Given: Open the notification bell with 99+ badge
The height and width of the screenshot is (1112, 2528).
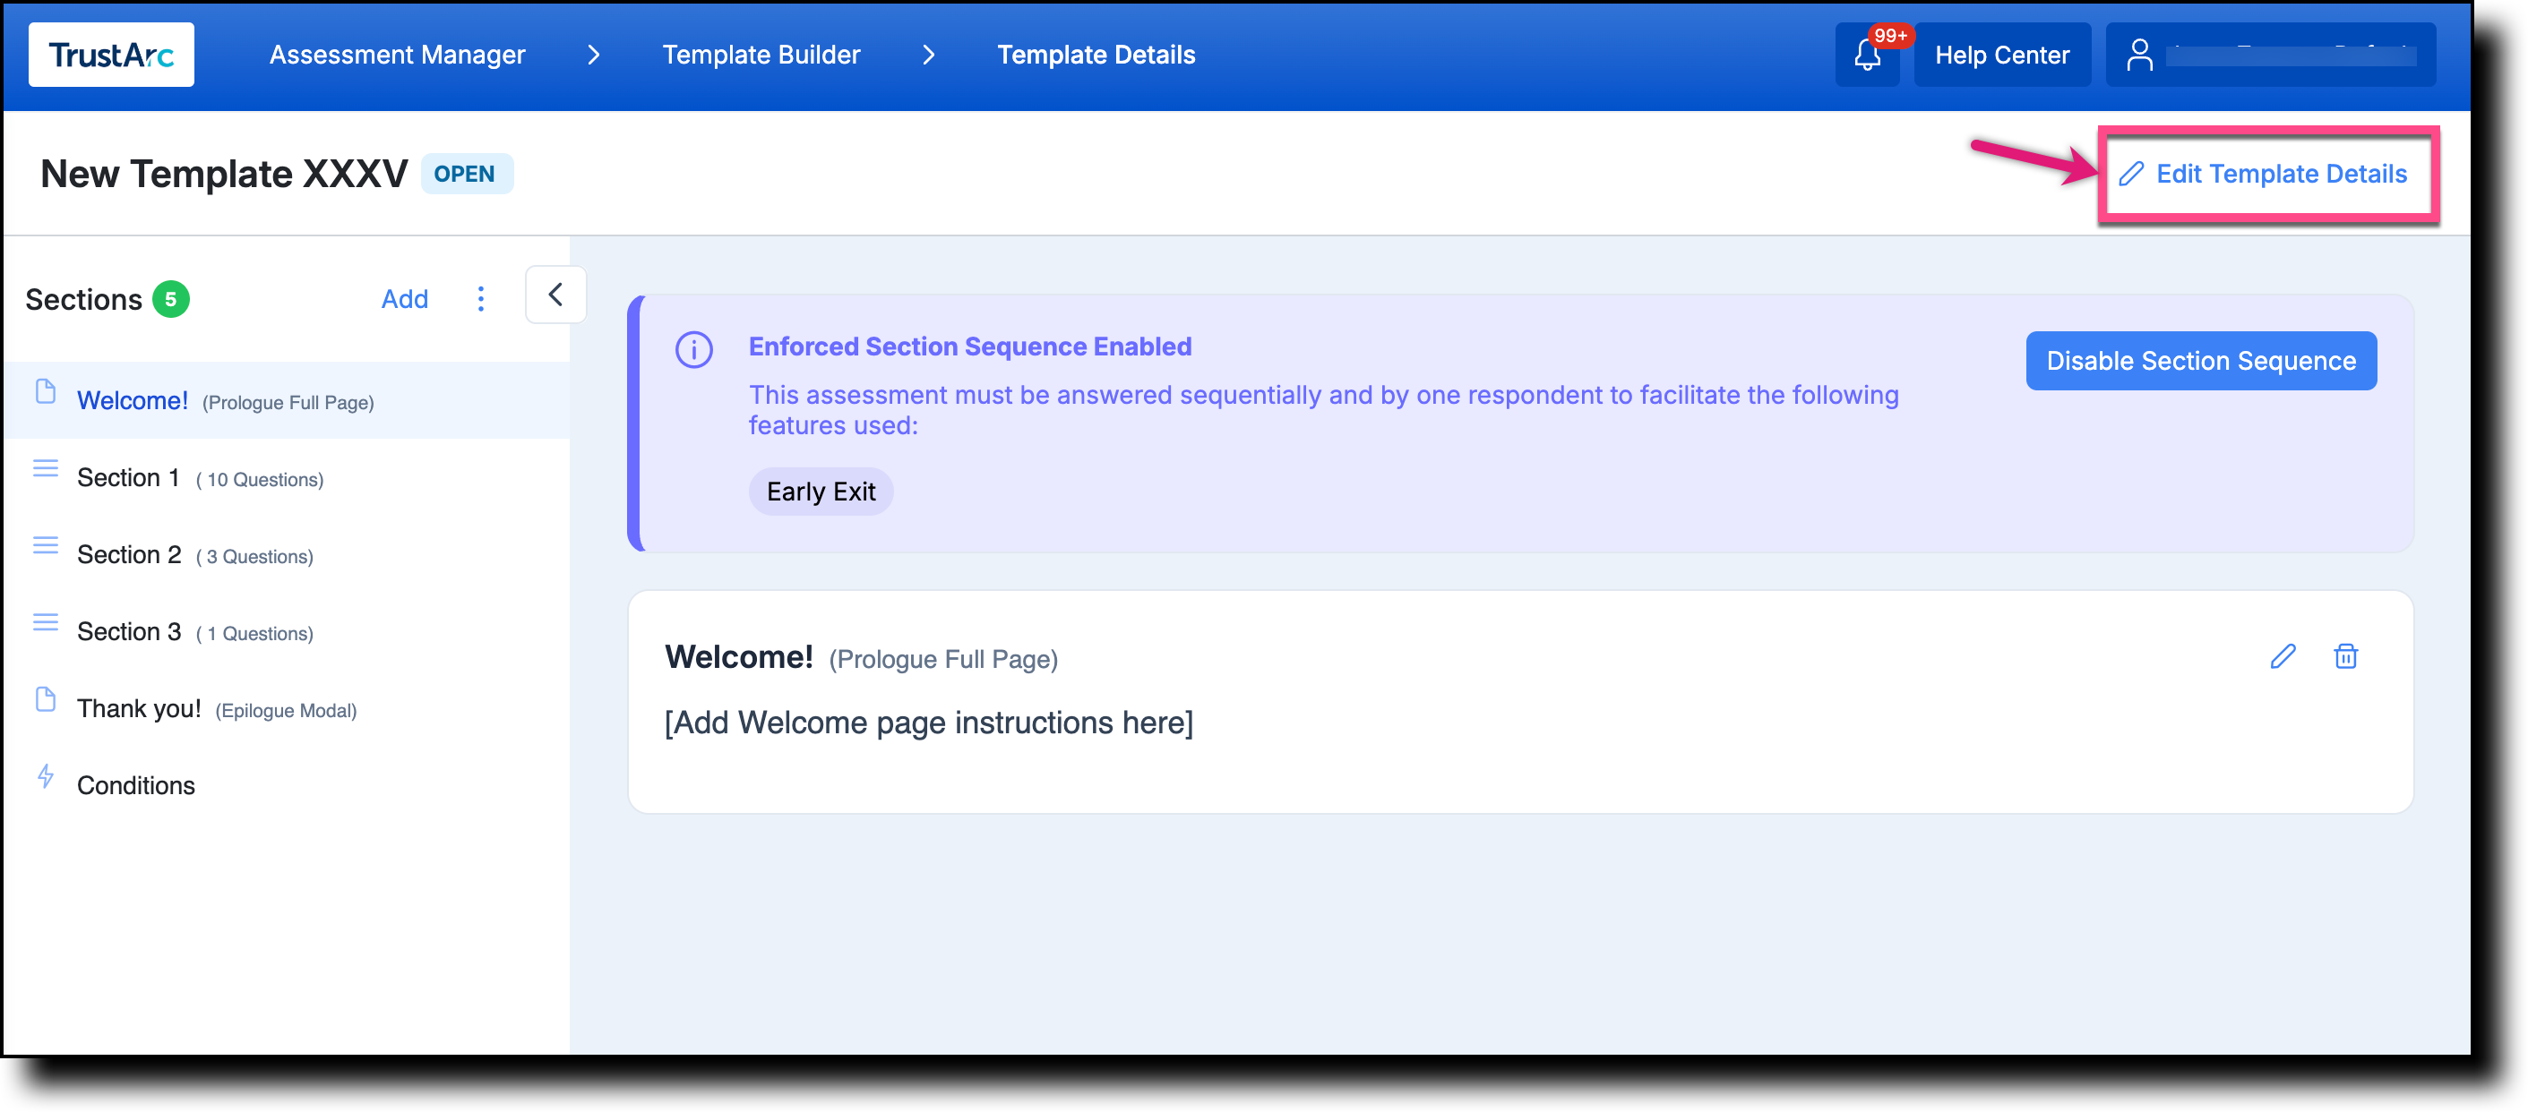Looking at the screenshot, I should pos(1867,54).
